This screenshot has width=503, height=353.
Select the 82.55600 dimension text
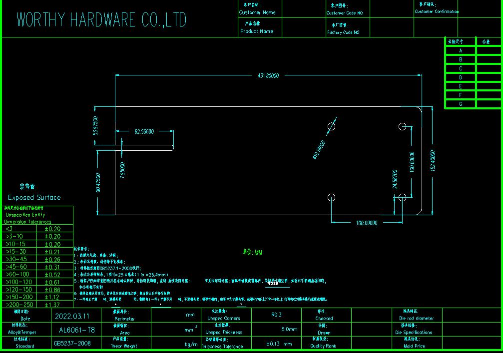(143, 131)
